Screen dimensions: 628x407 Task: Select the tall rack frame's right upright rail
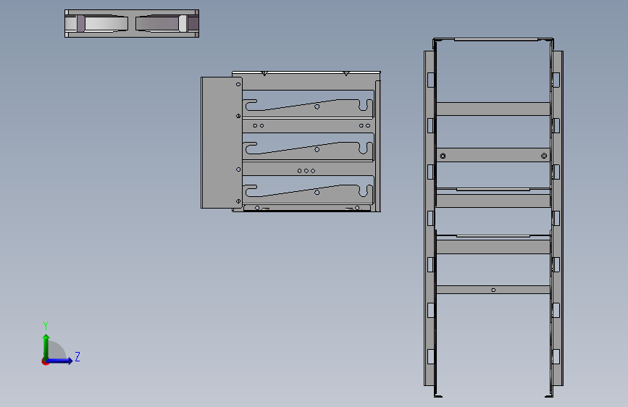(557, 218)
